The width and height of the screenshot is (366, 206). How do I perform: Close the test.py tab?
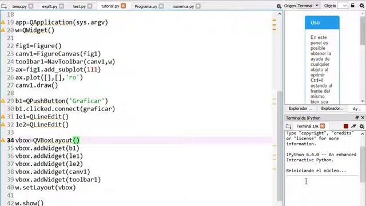coord(90,6)
